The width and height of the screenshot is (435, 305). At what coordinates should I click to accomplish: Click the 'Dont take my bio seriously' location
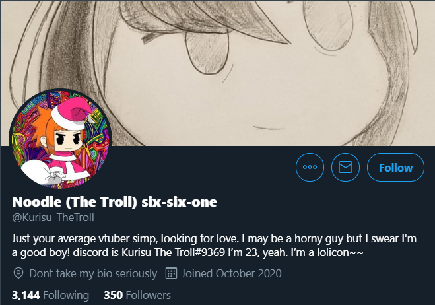(93, 273)
